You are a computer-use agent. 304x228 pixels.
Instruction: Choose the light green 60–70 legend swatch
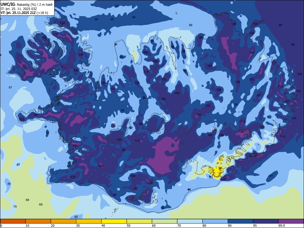pos(164,221)
